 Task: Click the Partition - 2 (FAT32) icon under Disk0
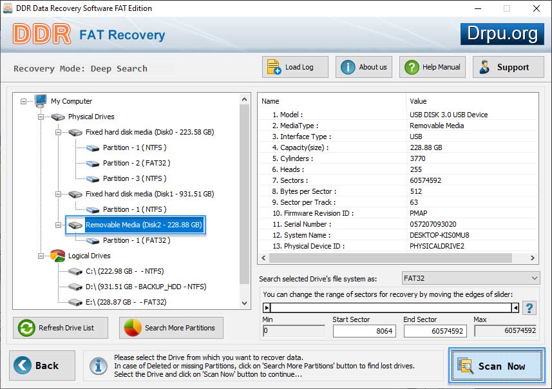click(93, 164)
